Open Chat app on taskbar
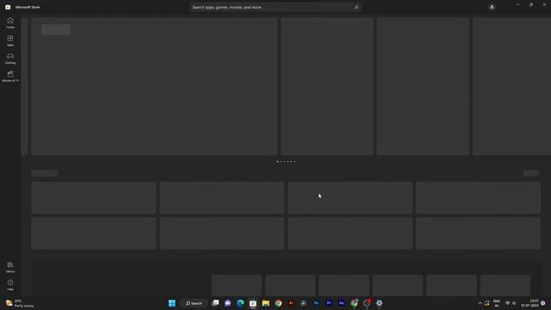This screenshot has height=310, width=551. pyautogui.click(x=227, y=303)
